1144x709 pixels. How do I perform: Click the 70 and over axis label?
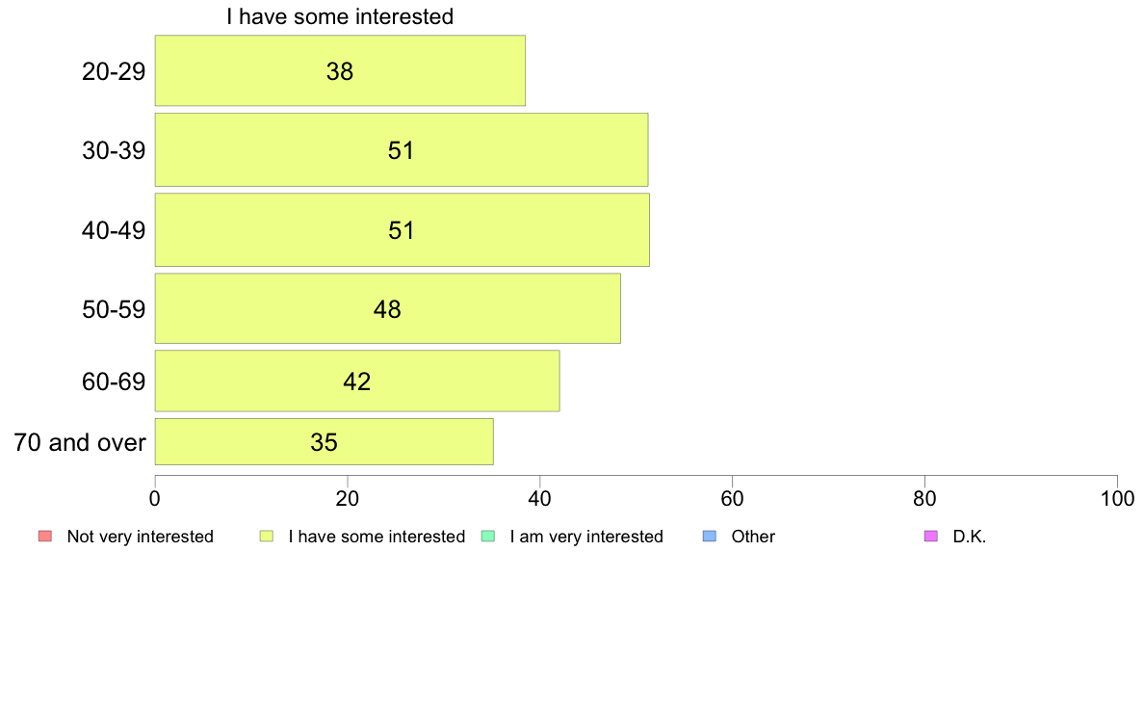point(80,442)
